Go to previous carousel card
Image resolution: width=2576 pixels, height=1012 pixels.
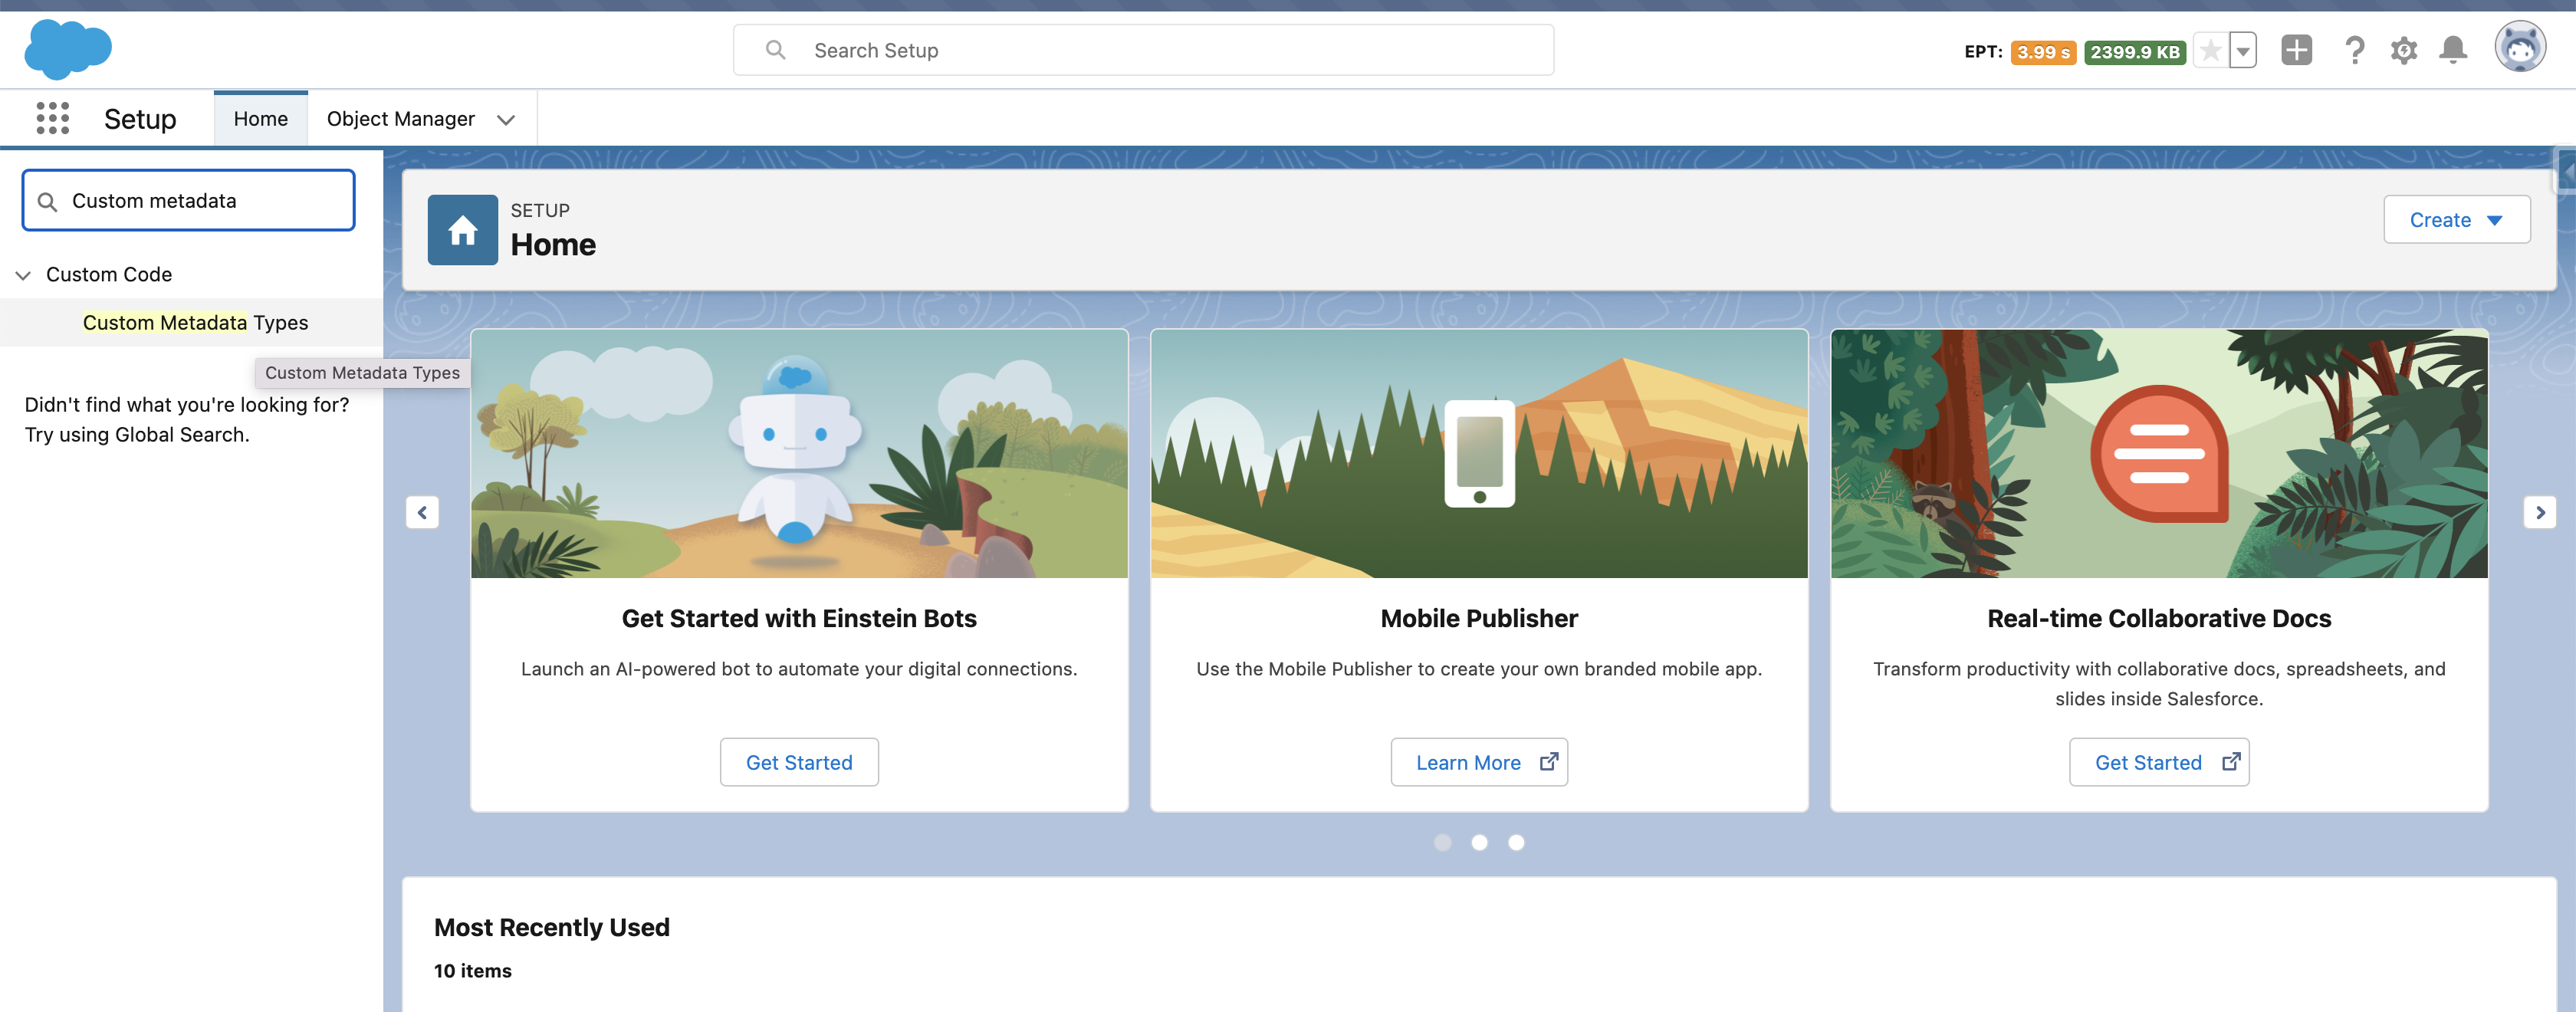point(422,512)
